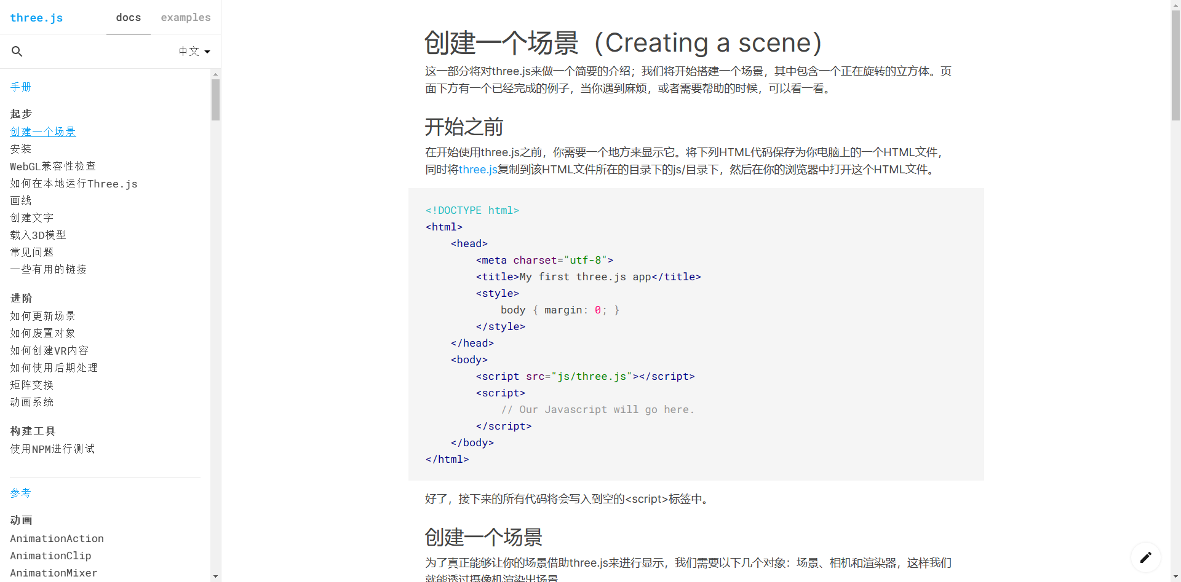This screenshot has width=1181, height=582.
Task: Open 如何在本地运行Three.js page
Action: pyautogui.click(x=74, y=183)
